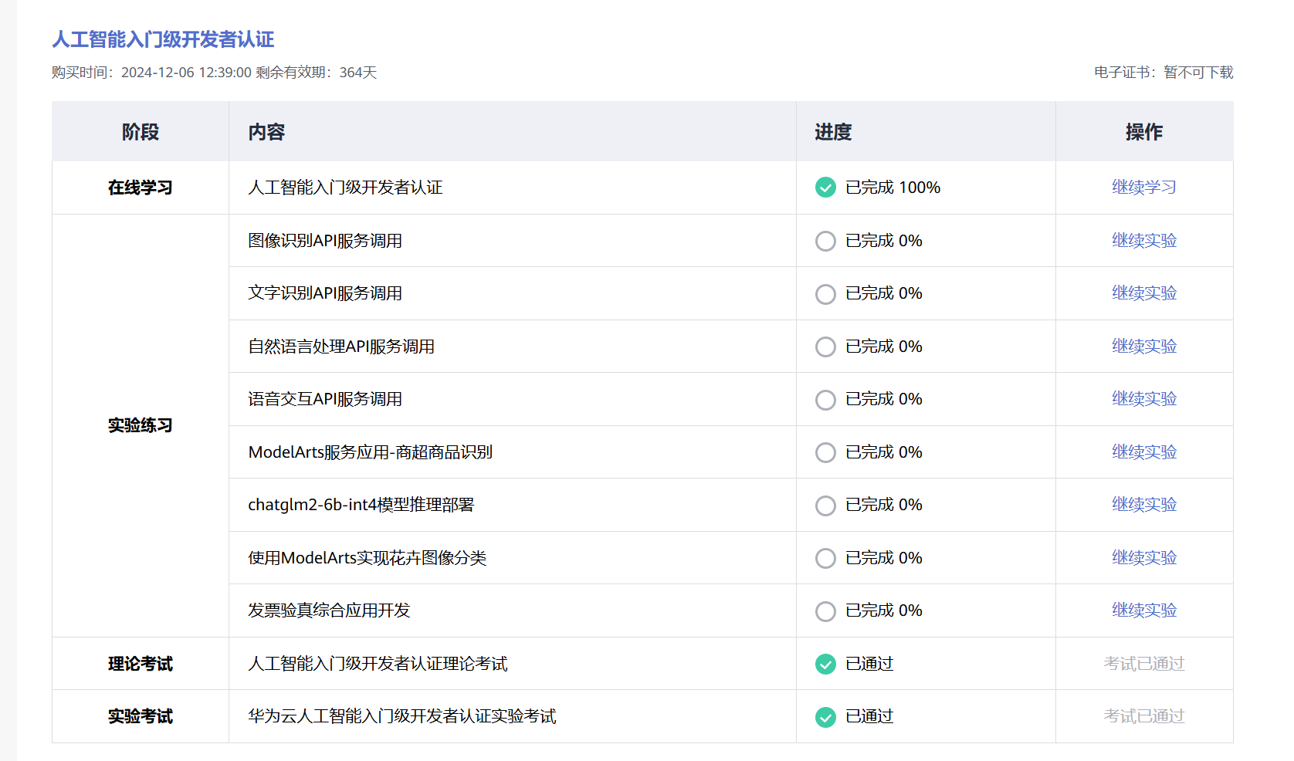Viewport: 1294px width, 761px height.
Task: Click 考试已通过 in 理论考试 row
Action: (1144, 664)
